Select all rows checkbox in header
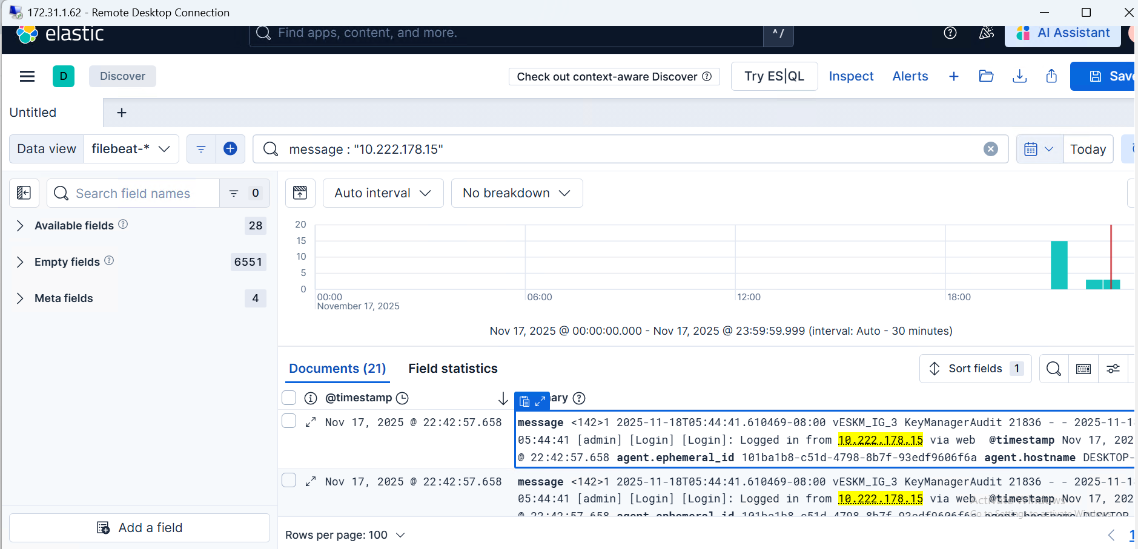1138x549 pixels. click(289, 398)
